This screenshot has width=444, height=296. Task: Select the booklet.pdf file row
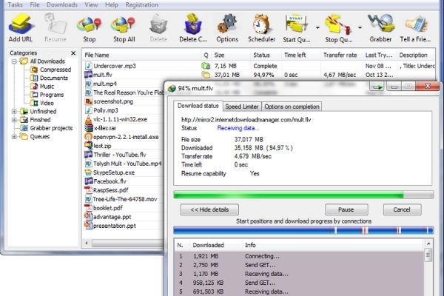point(124,208)
